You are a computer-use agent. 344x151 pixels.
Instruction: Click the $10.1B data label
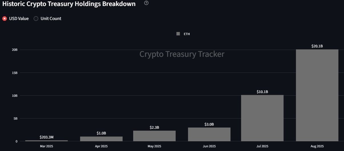(x=262, y=92)
